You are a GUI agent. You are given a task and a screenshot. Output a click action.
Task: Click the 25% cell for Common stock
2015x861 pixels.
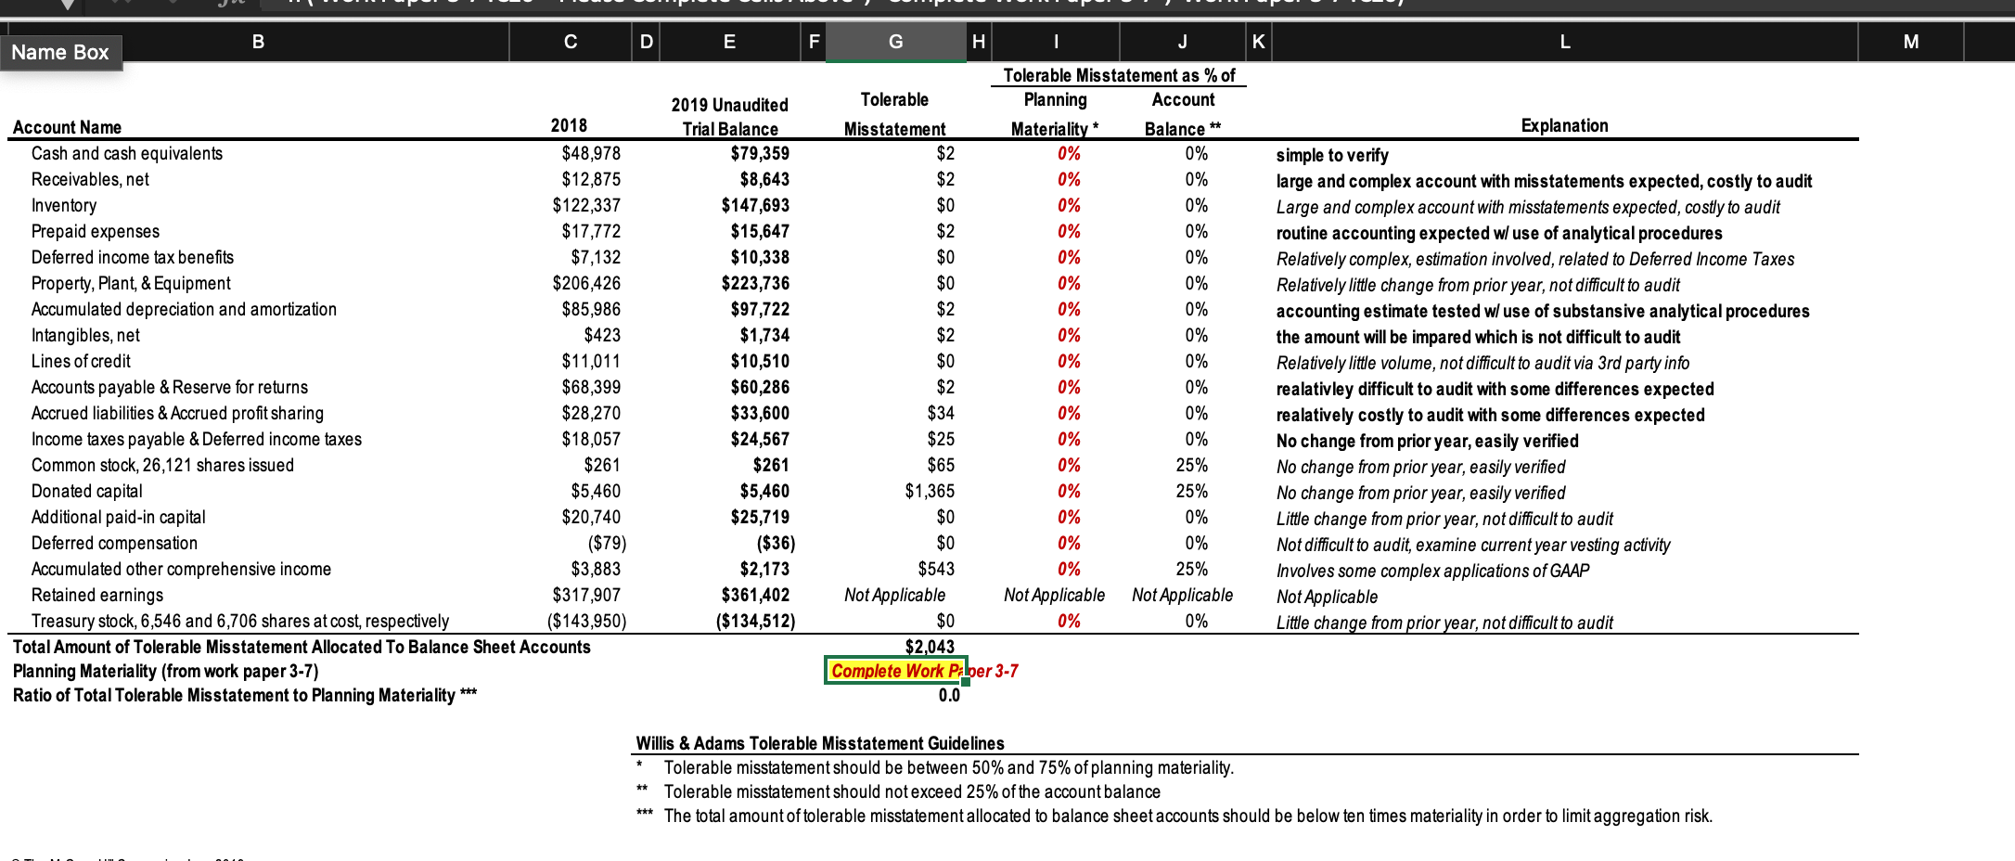[1190, 465]
